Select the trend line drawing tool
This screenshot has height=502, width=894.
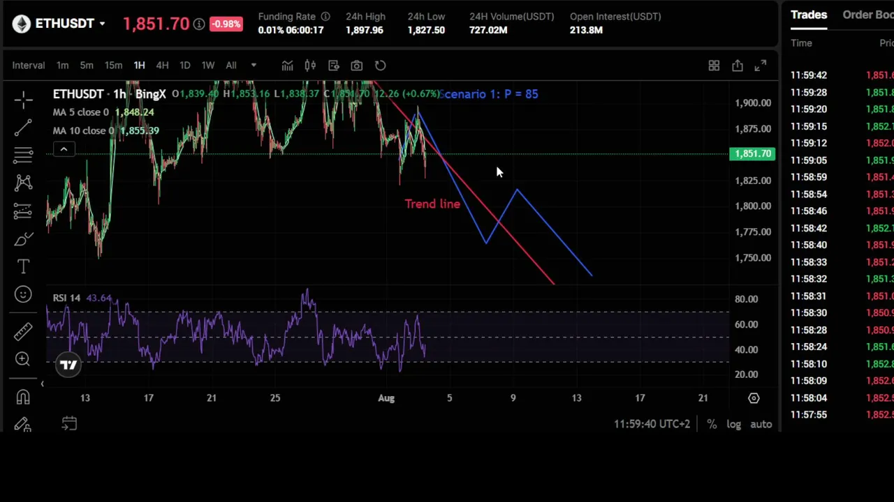click(x=23, y=128)
